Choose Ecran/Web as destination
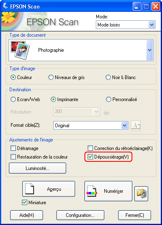 pyautogui.click(x=13, y=99)
